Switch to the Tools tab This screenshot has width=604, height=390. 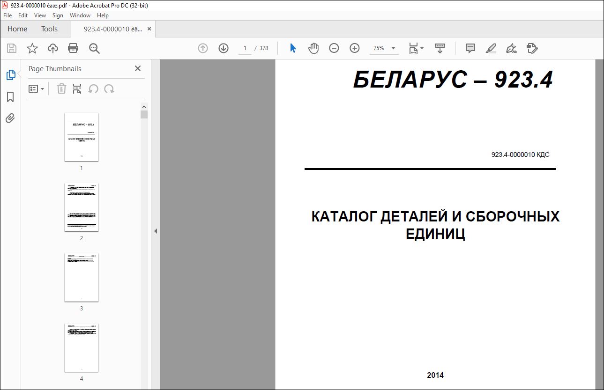[49, 29]
